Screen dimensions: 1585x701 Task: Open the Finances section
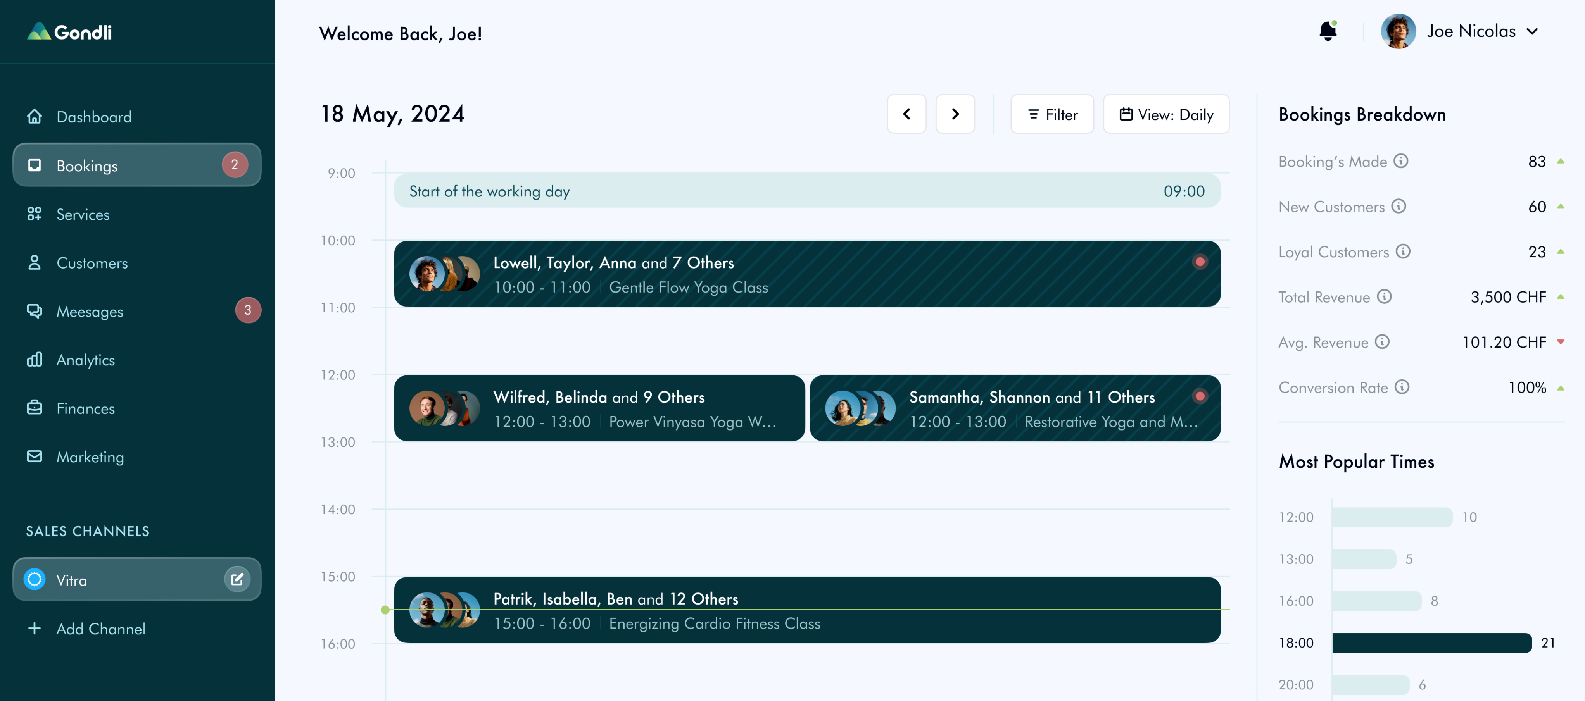[86, 409]
